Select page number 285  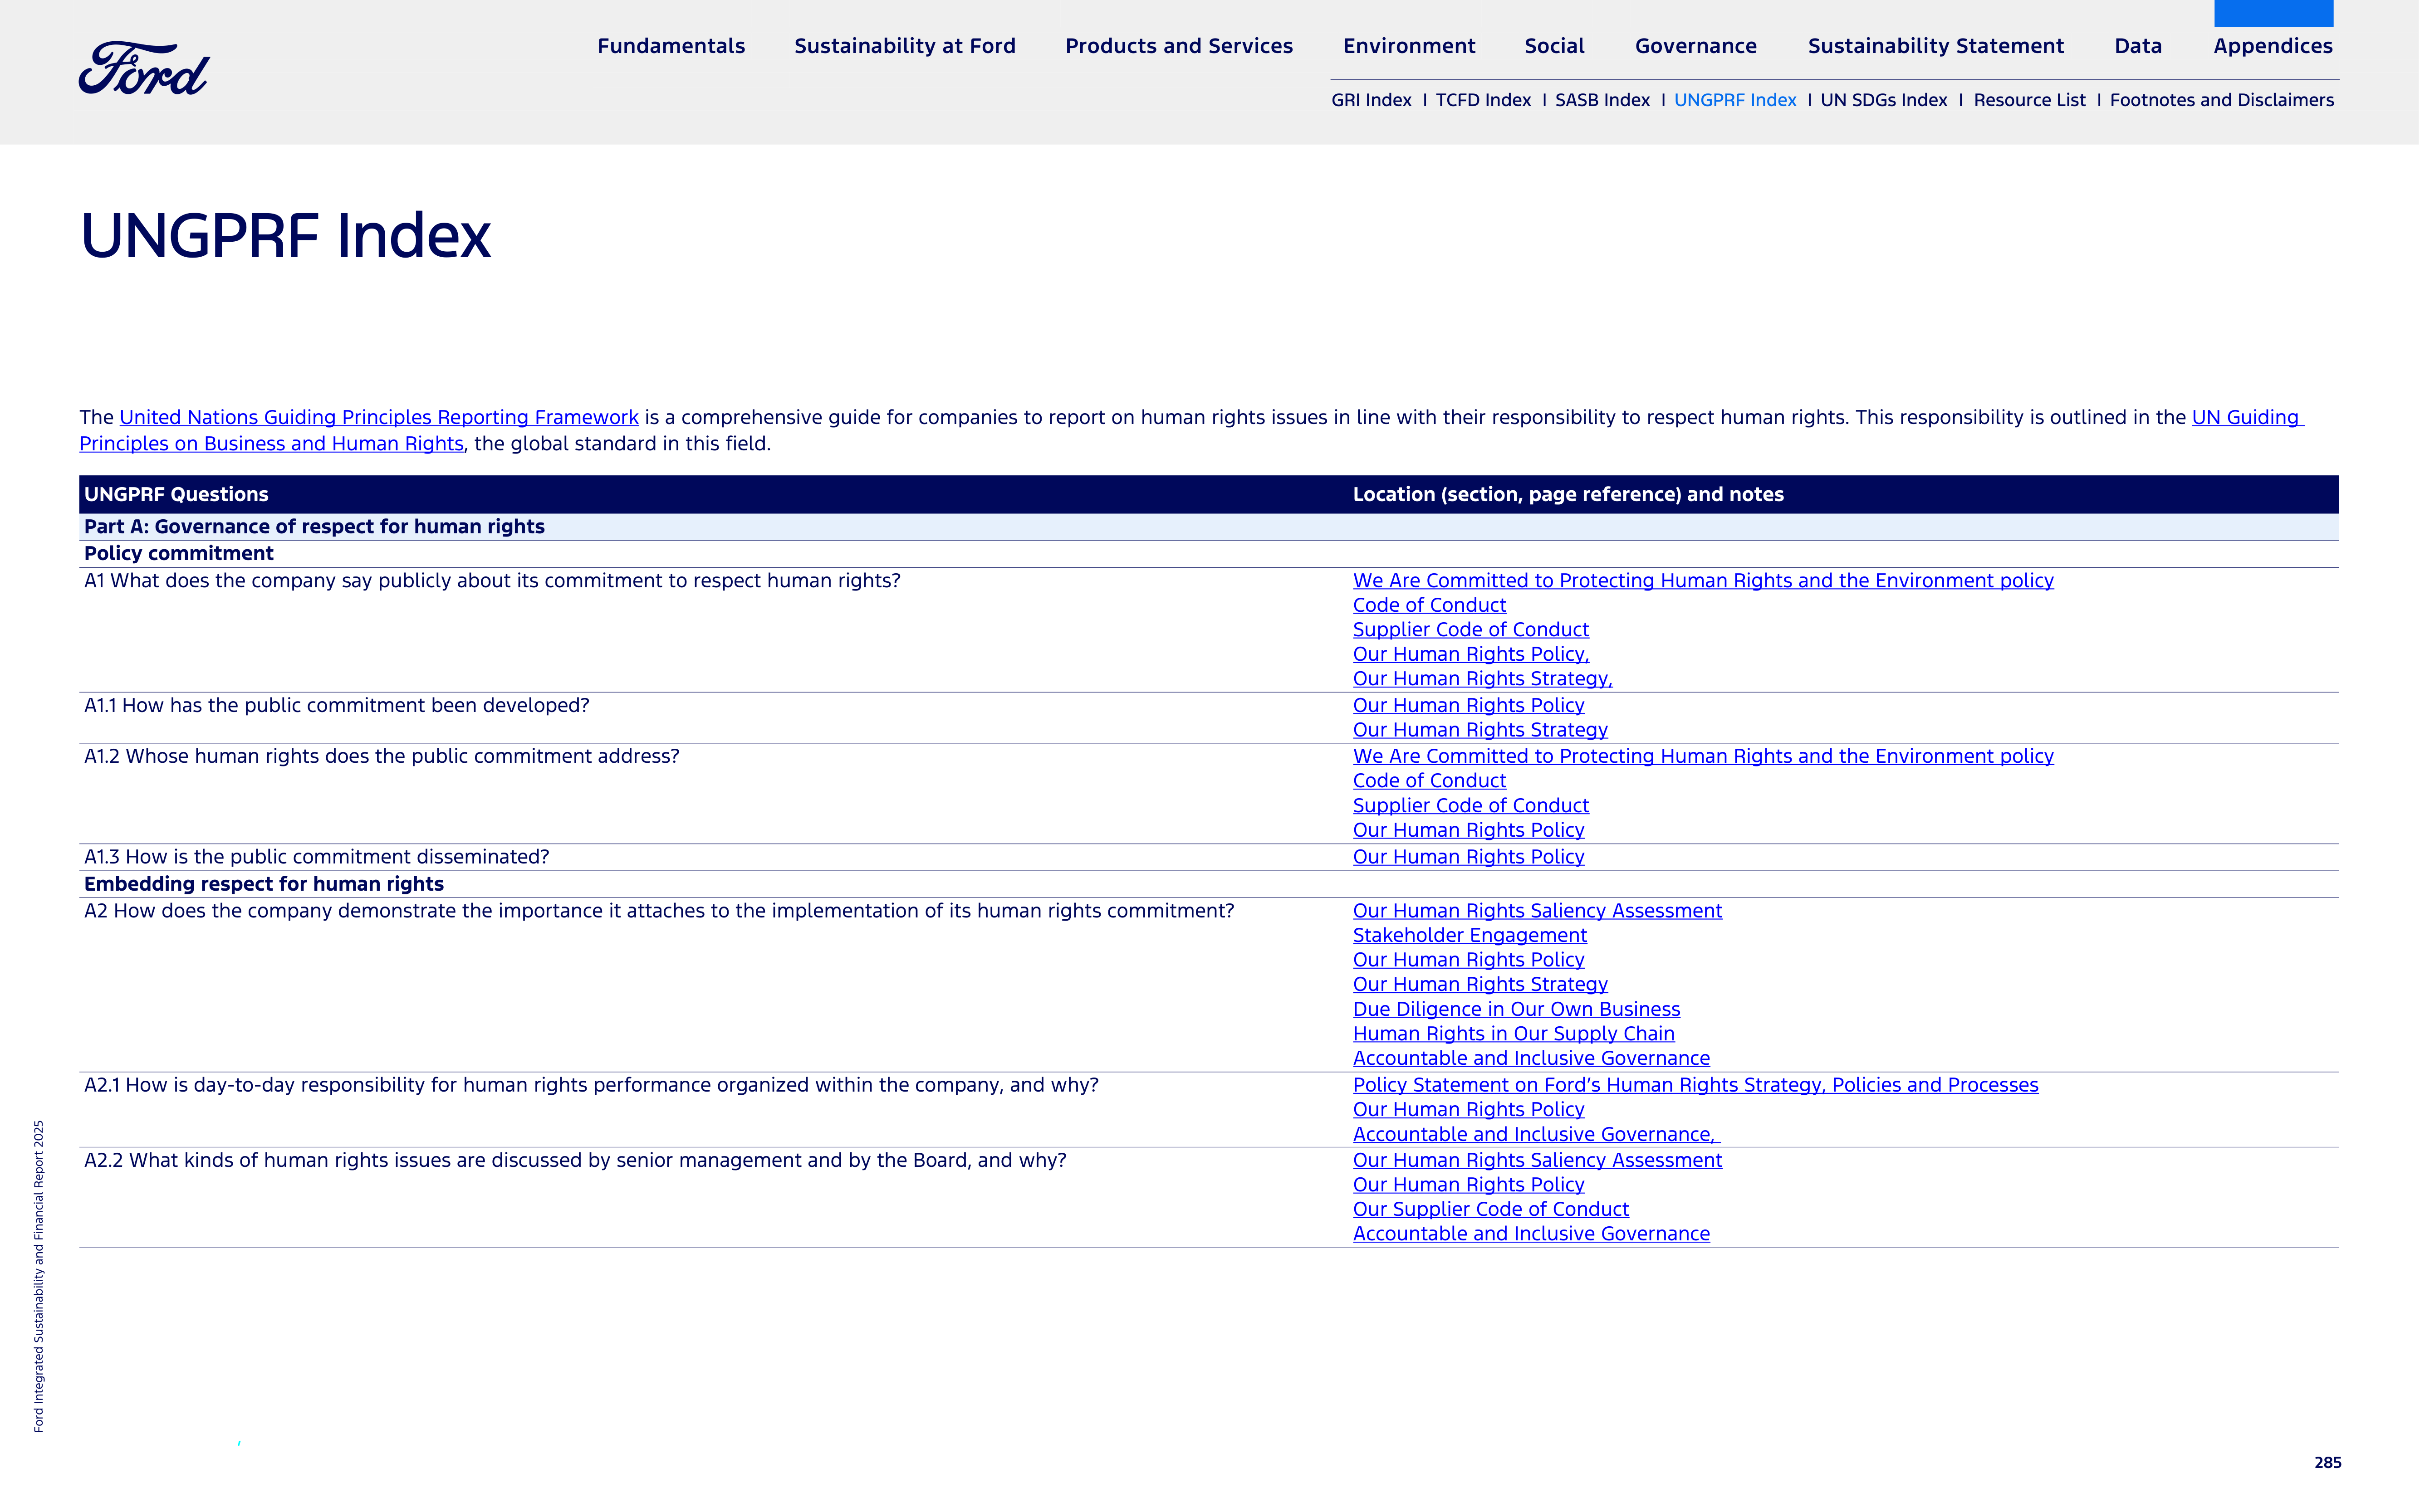click(2327, 1463)
